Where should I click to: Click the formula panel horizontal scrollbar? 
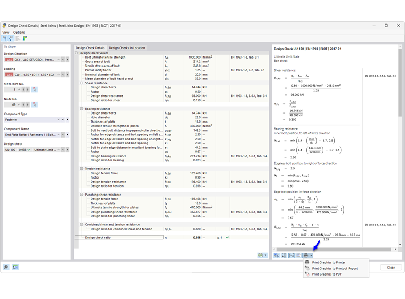(x=333, y=249)
